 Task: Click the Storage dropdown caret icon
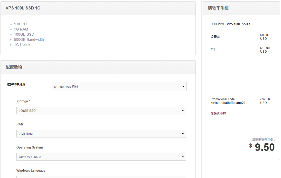pos(183,111)
